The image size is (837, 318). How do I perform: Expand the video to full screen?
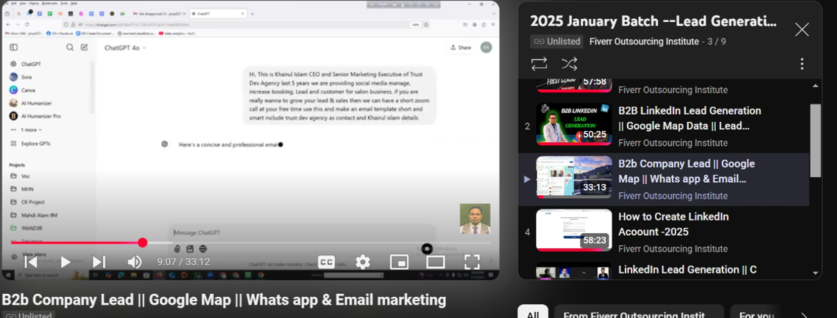[472, 262]
